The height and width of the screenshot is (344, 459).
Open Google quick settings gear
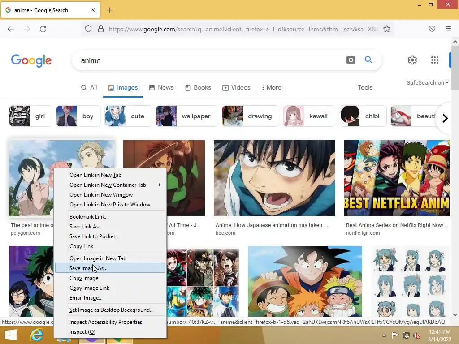tap(412, 60)
